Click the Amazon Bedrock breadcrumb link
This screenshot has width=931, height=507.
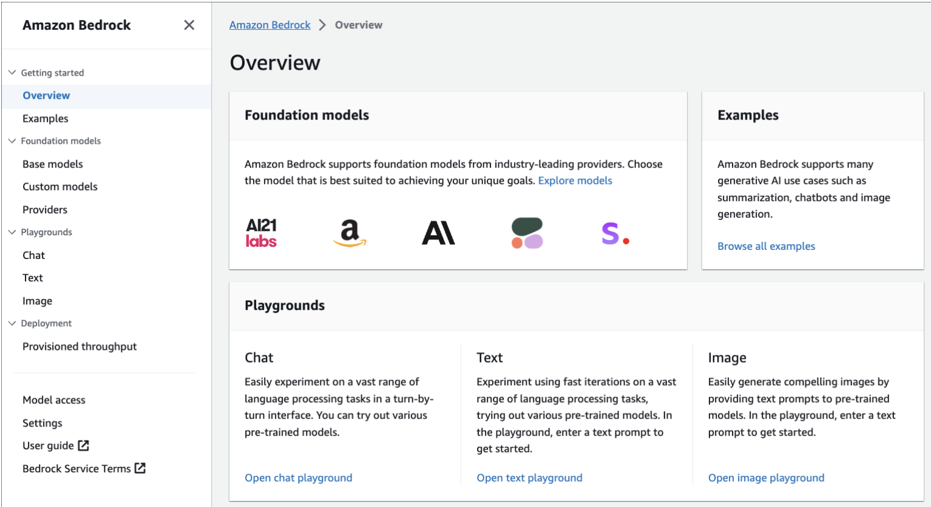coord(270,25)
